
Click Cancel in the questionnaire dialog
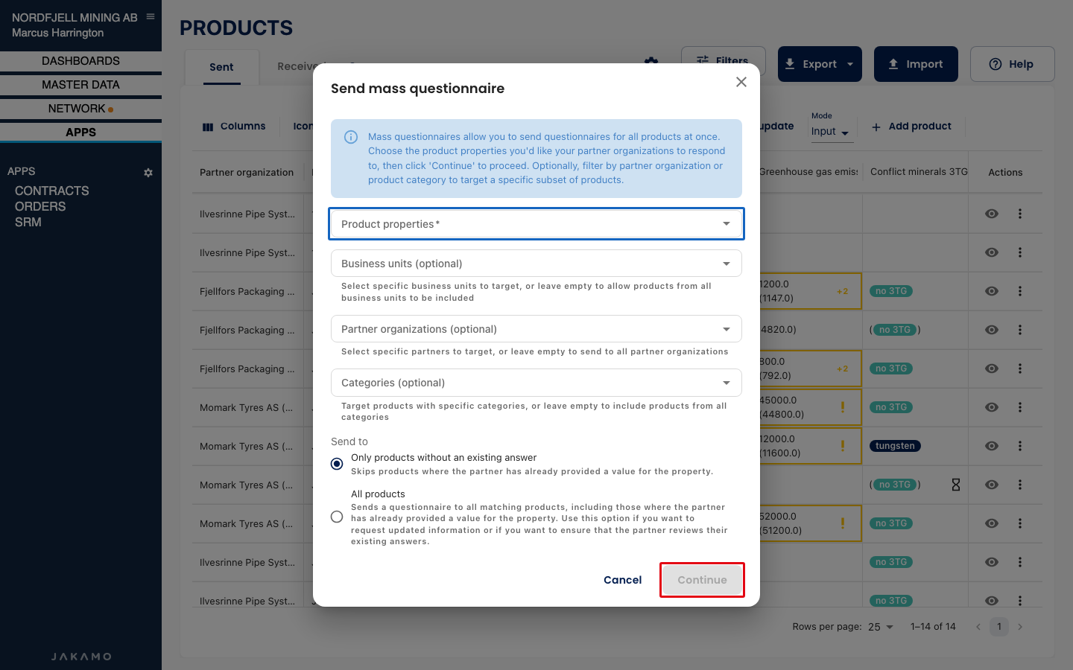tap(622, 580)
